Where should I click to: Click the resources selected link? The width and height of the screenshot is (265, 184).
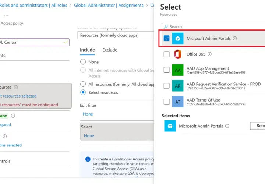coord(18,96)
